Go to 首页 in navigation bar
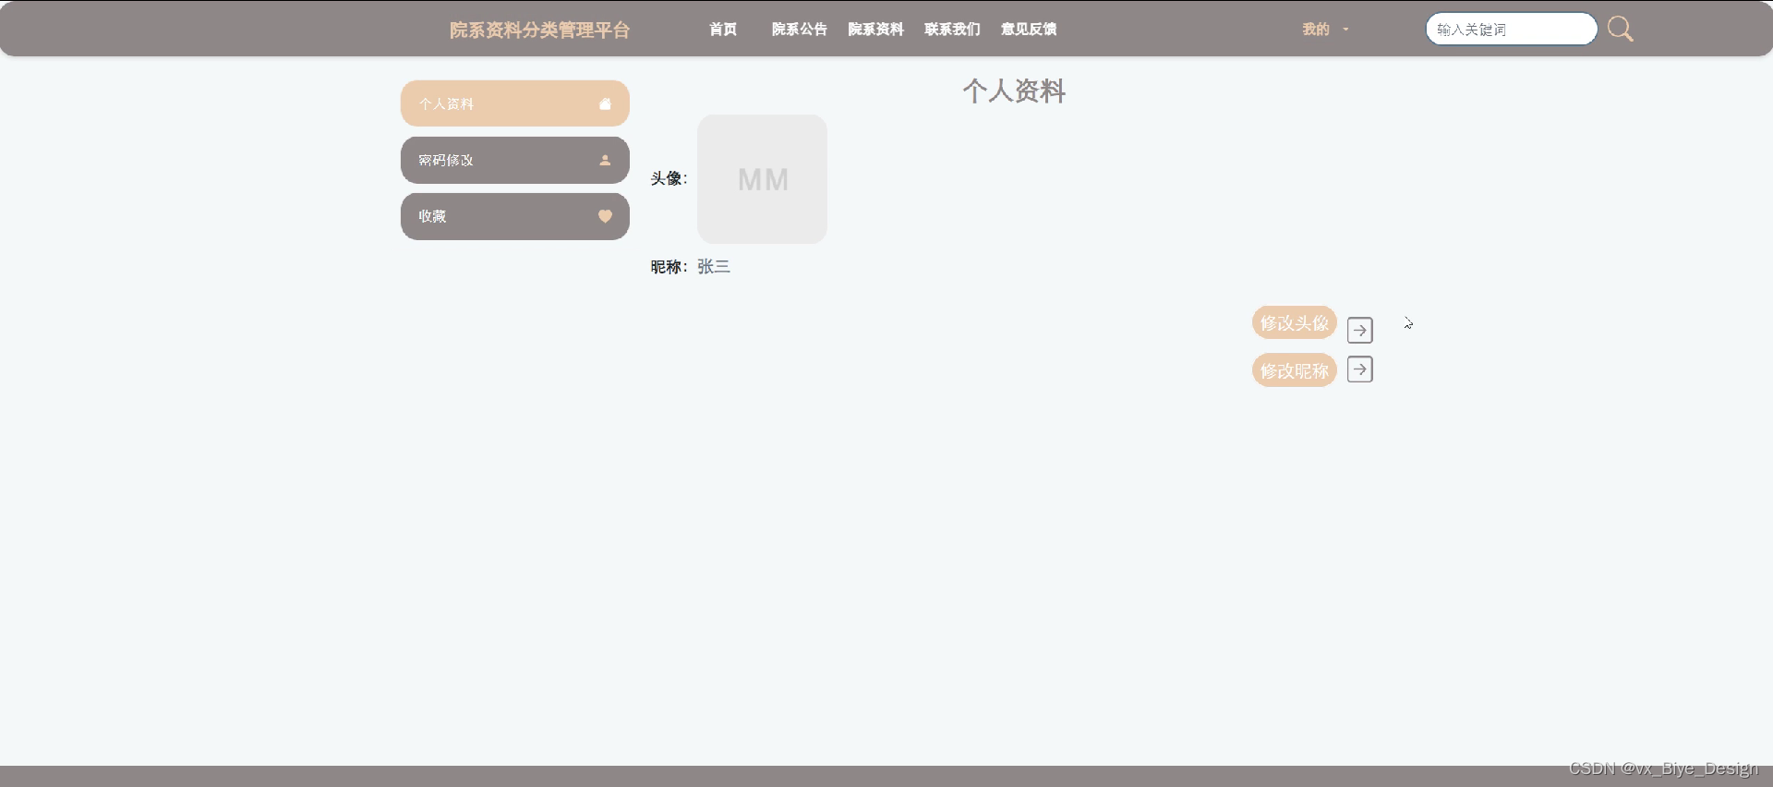 (723, 30)
